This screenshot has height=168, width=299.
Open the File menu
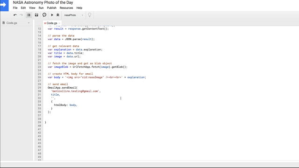click(15, 8)
